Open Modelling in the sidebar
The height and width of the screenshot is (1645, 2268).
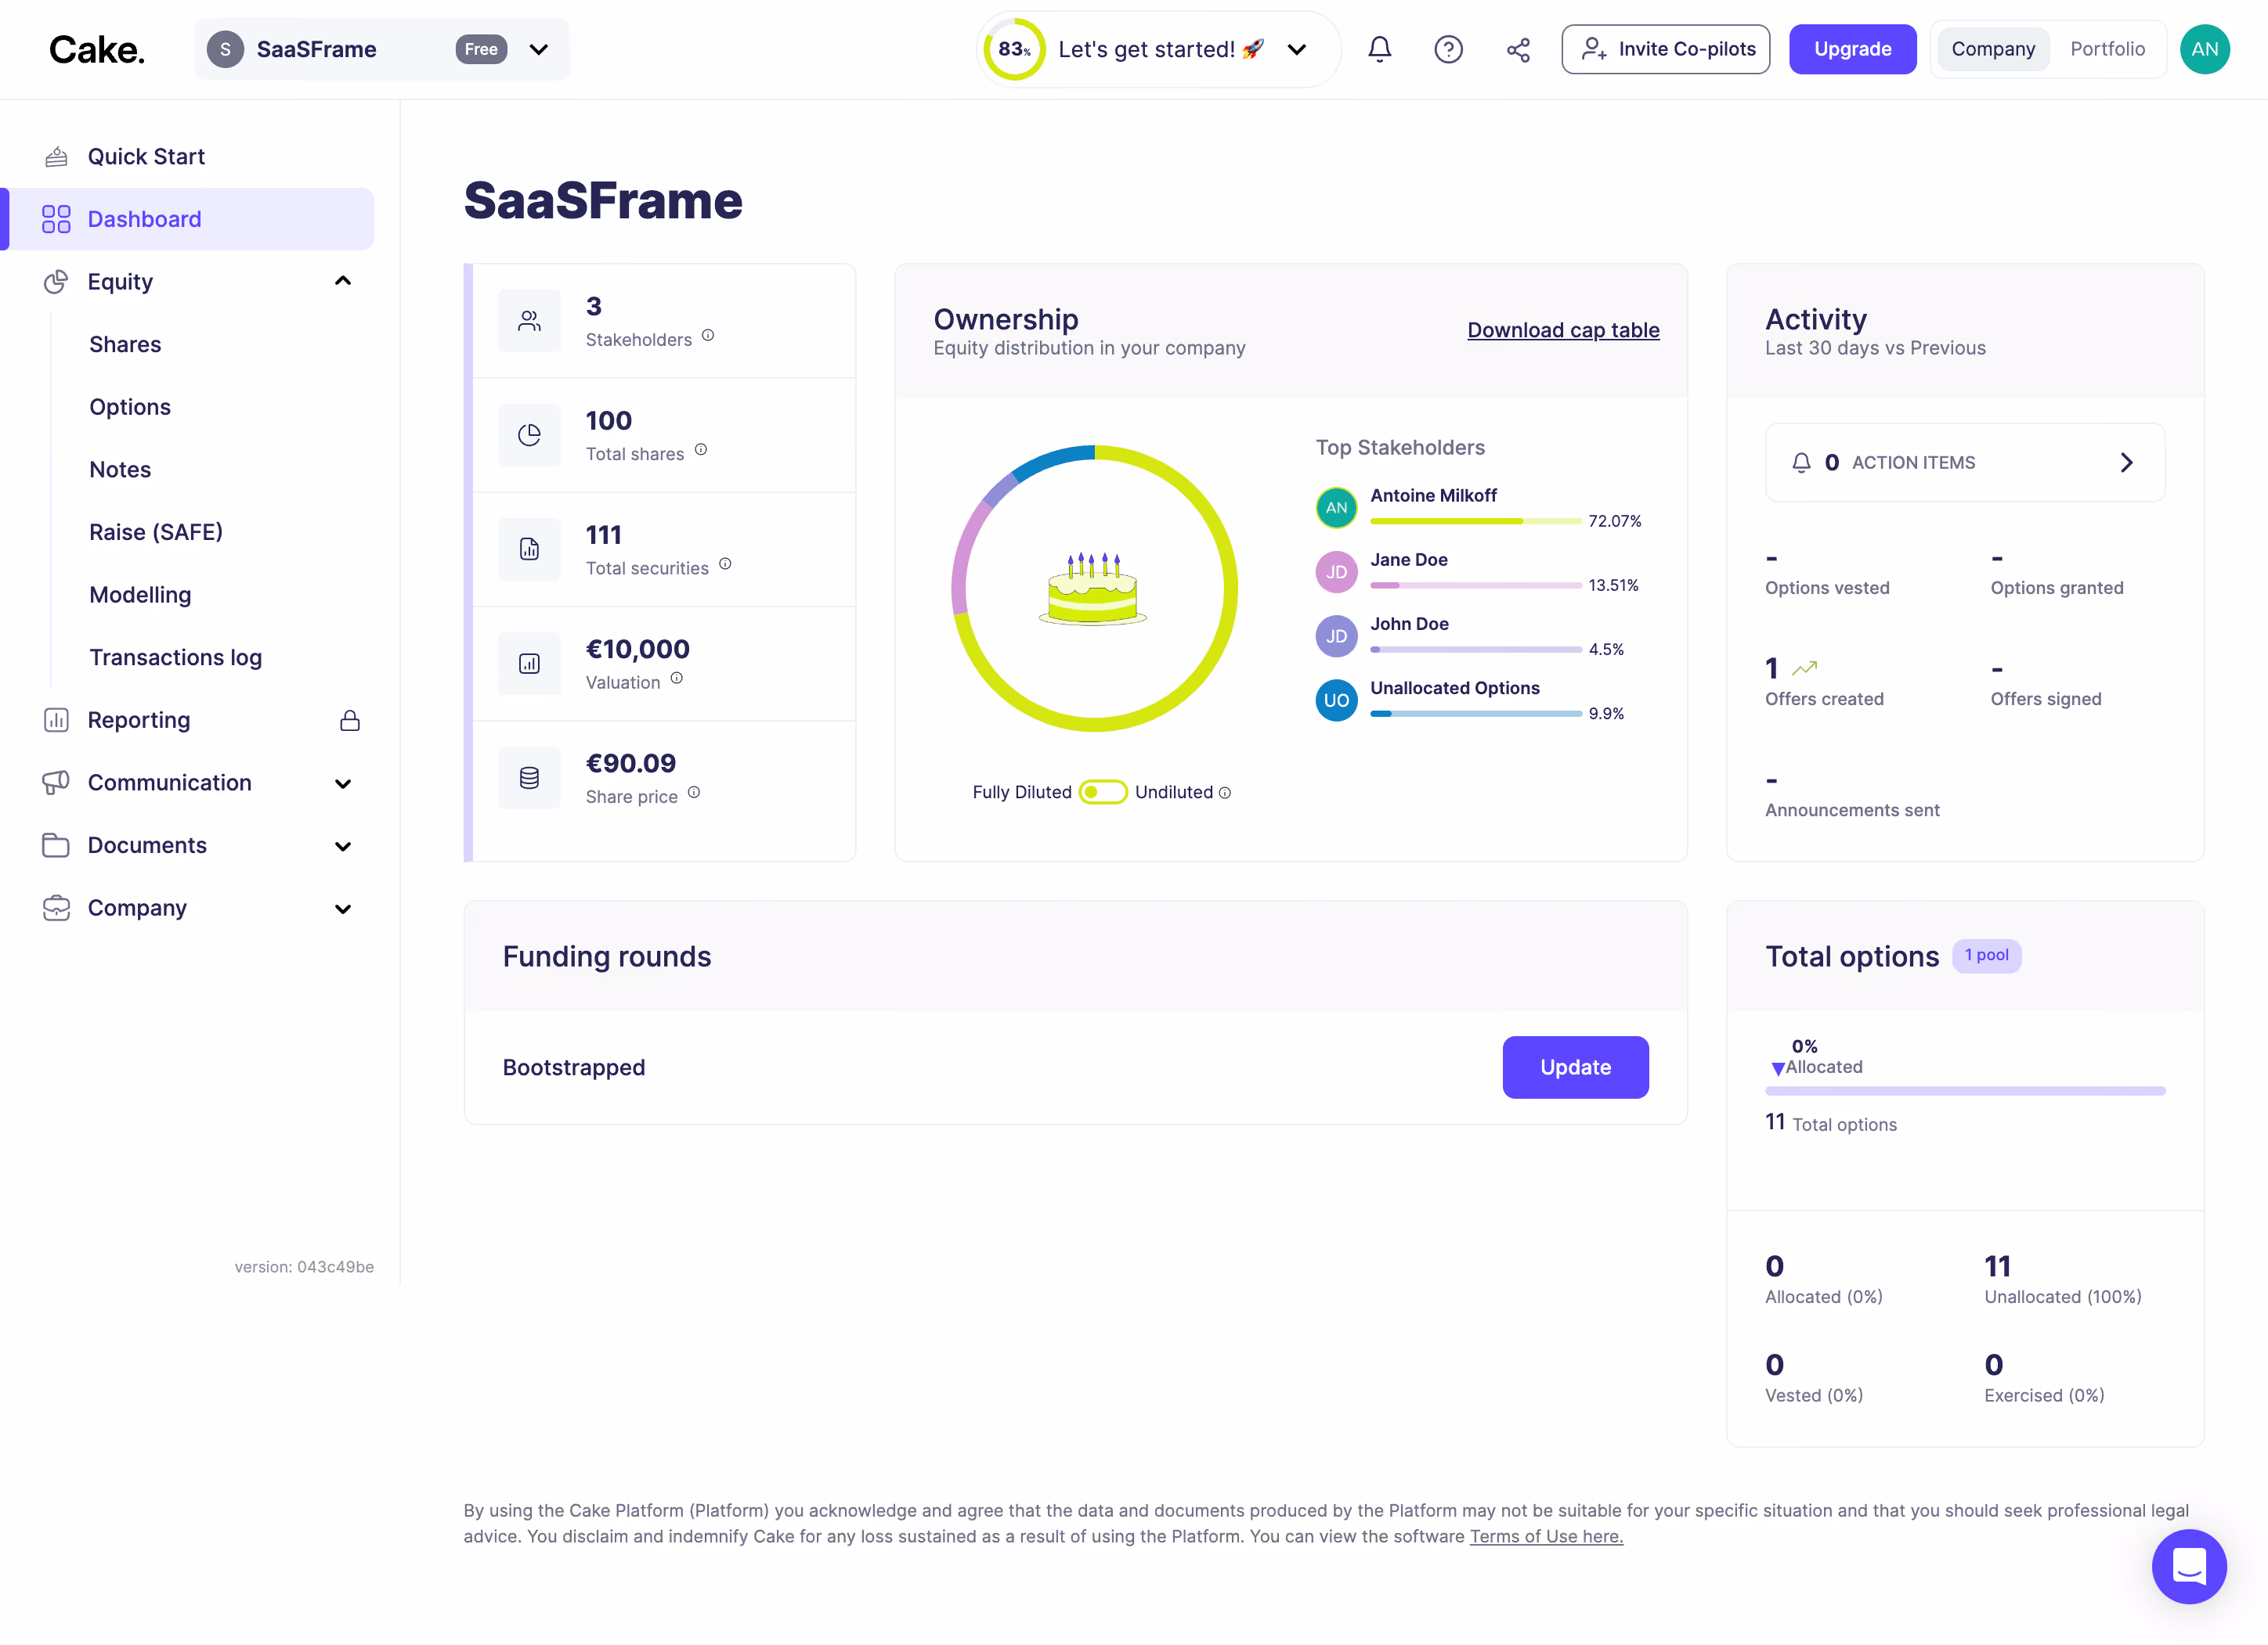pyautogui.click(x=140, y=595)
